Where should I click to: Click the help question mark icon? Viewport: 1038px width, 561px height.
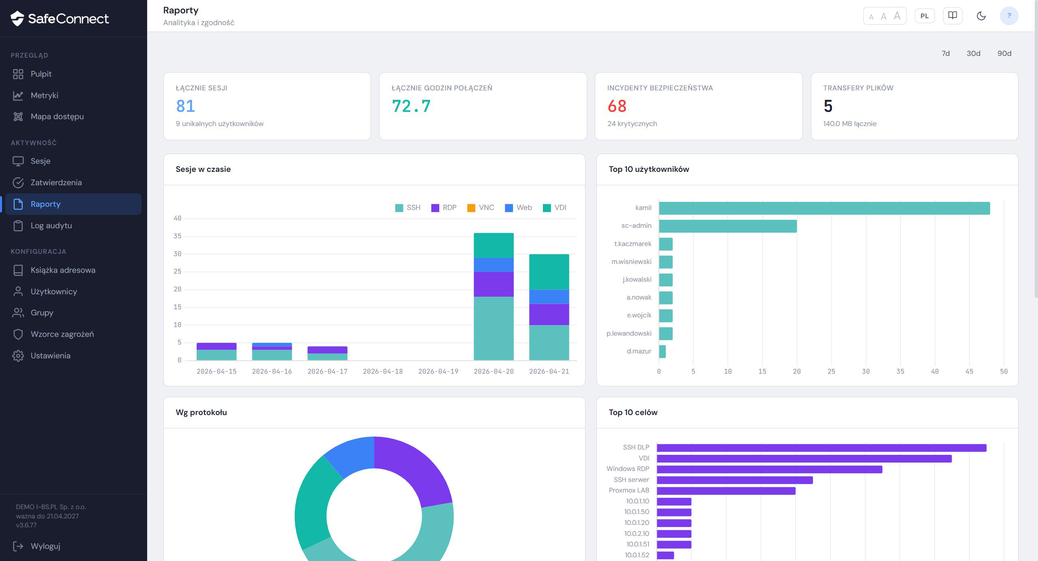tap(1009, 16)
